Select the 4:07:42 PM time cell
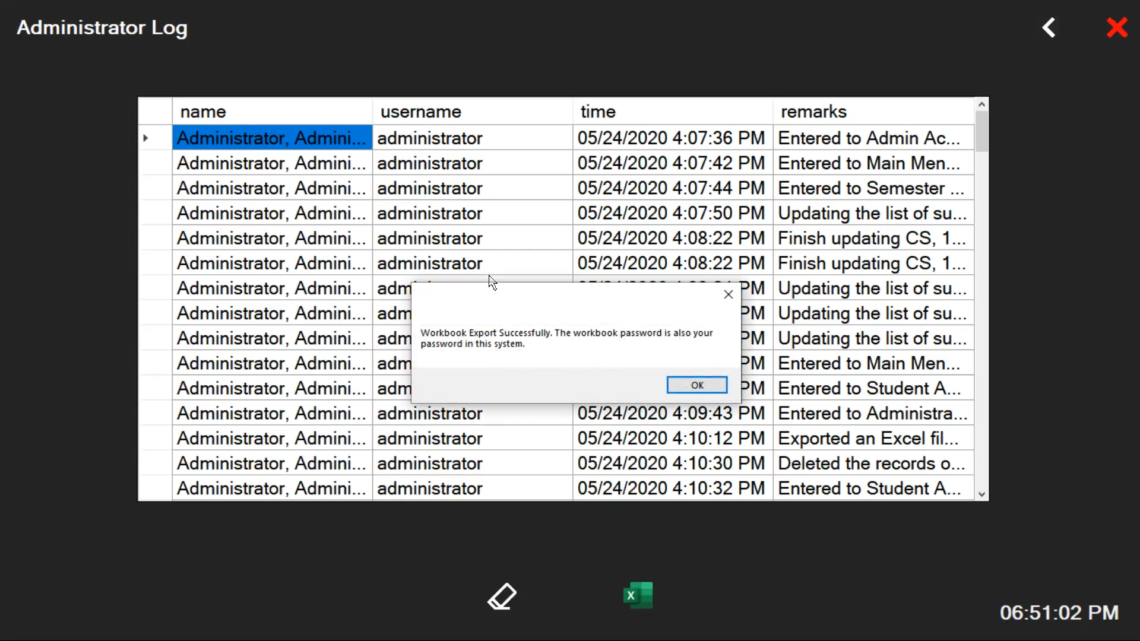Image resolution: width=1140 pixels, height=641 pixels. [672, 163]
